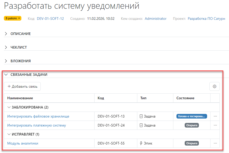Open the linked tasks settings gear icon

pyautogui.click(x=215, y=86)
